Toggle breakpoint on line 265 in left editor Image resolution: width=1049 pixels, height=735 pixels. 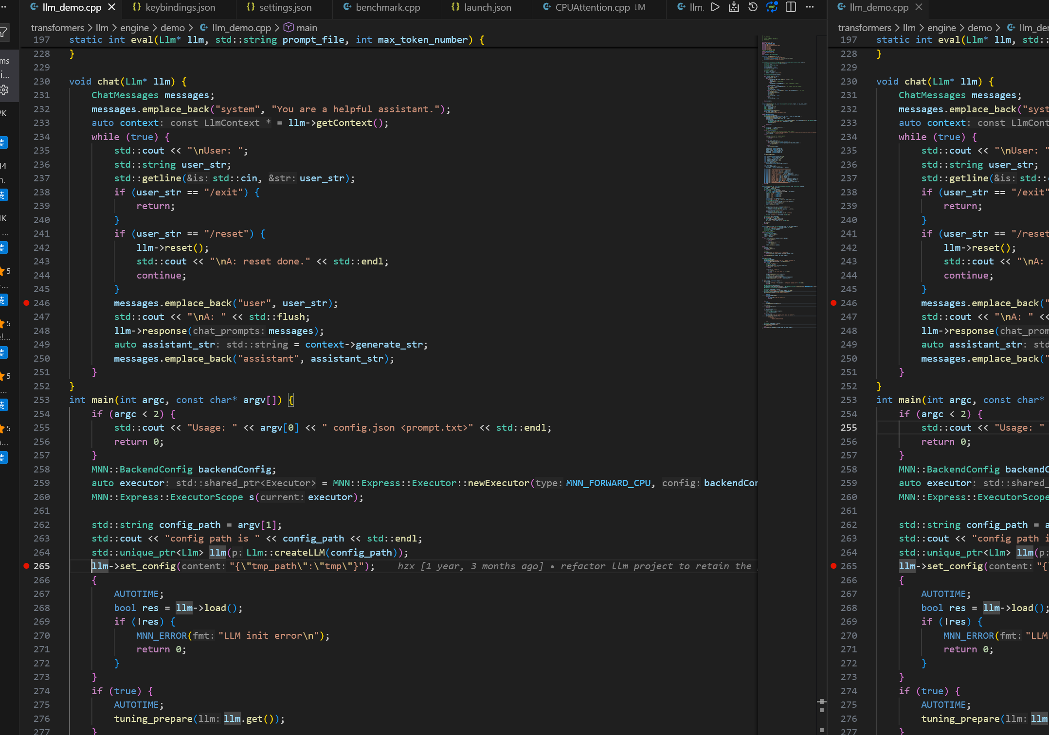click(26, 566)
